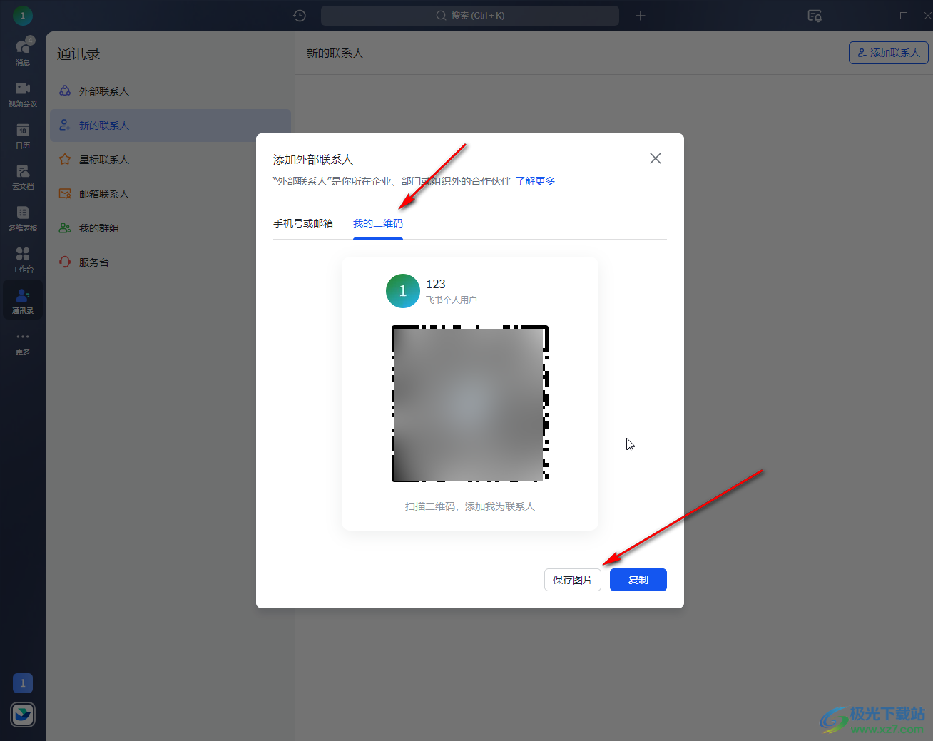933x741 pixels.
Task: Open Video Meeting in sidebar
Action: click(23, 93)
